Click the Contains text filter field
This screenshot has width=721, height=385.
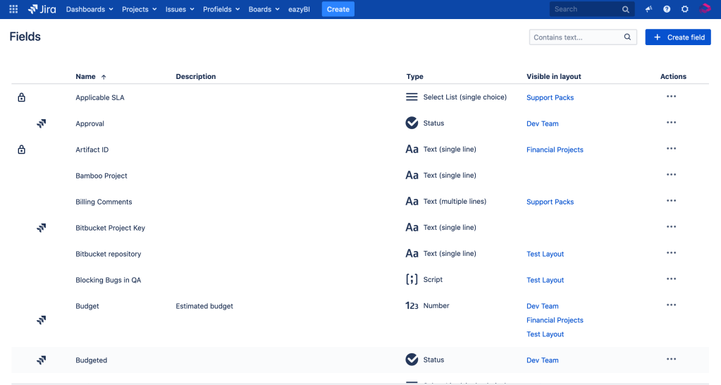[x=577, y=37]
